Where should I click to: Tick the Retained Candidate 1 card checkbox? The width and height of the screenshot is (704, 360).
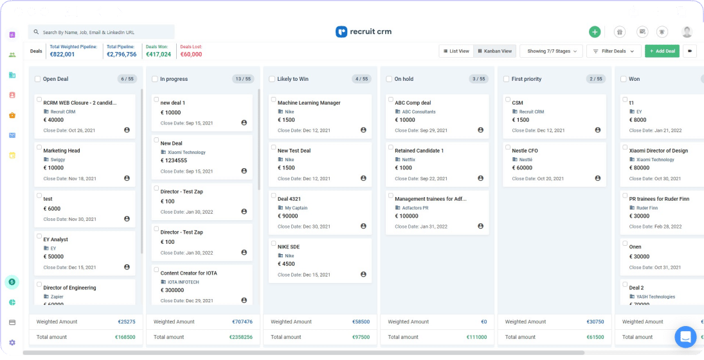(x=391, y=148)
